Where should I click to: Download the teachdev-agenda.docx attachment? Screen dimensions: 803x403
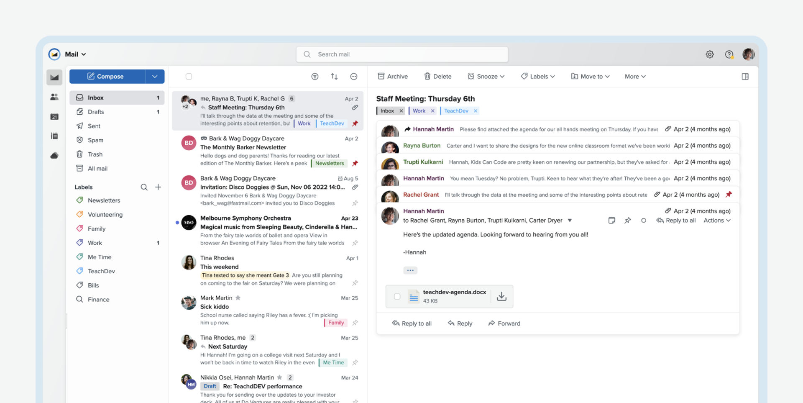coord(501,297)
